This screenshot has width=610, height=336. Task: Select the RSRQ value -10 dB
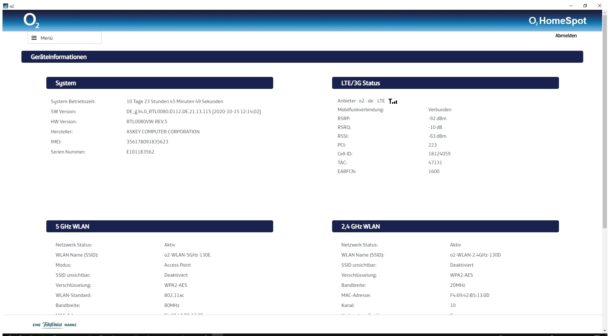[x=435, y=127]
